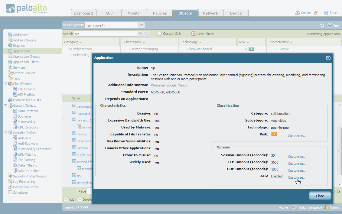The image size is (342, 214).
Task: Switch to the Monitor tab
Action: coord(134,13)
